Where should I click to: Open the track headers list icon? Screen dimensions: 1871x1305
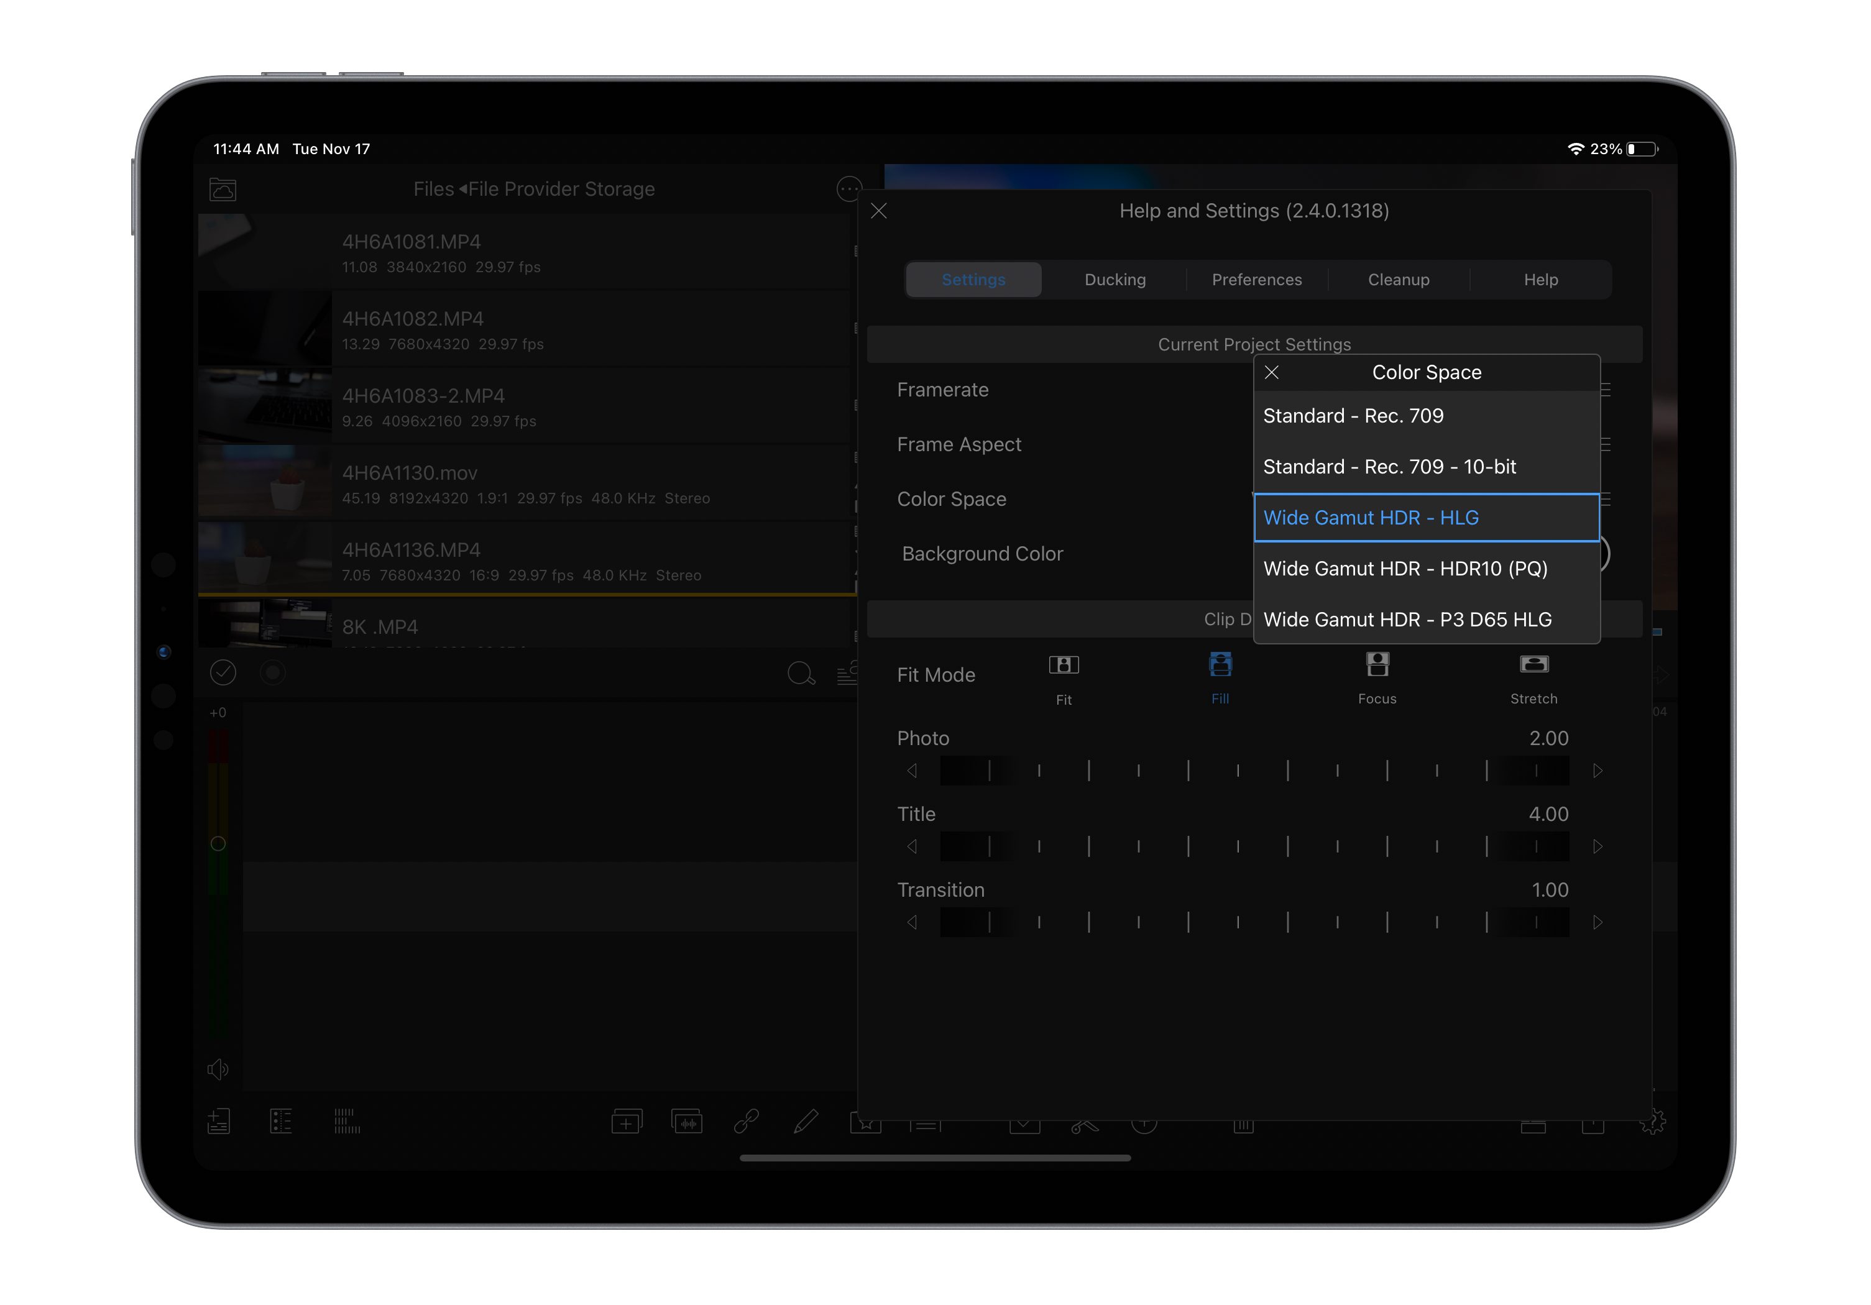pos(280,1122)
